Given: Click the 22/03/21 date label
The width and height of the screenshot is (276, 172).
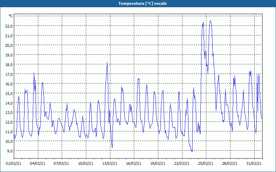Looking at the screenshot, I should click(x=182, y=163).
